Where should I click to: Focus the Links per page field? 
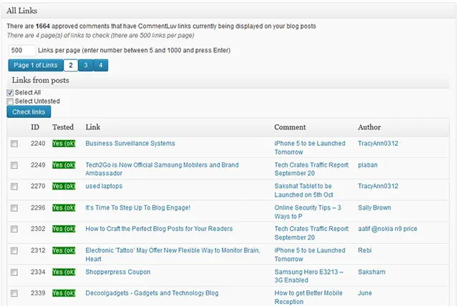click(x=22, y=51)
